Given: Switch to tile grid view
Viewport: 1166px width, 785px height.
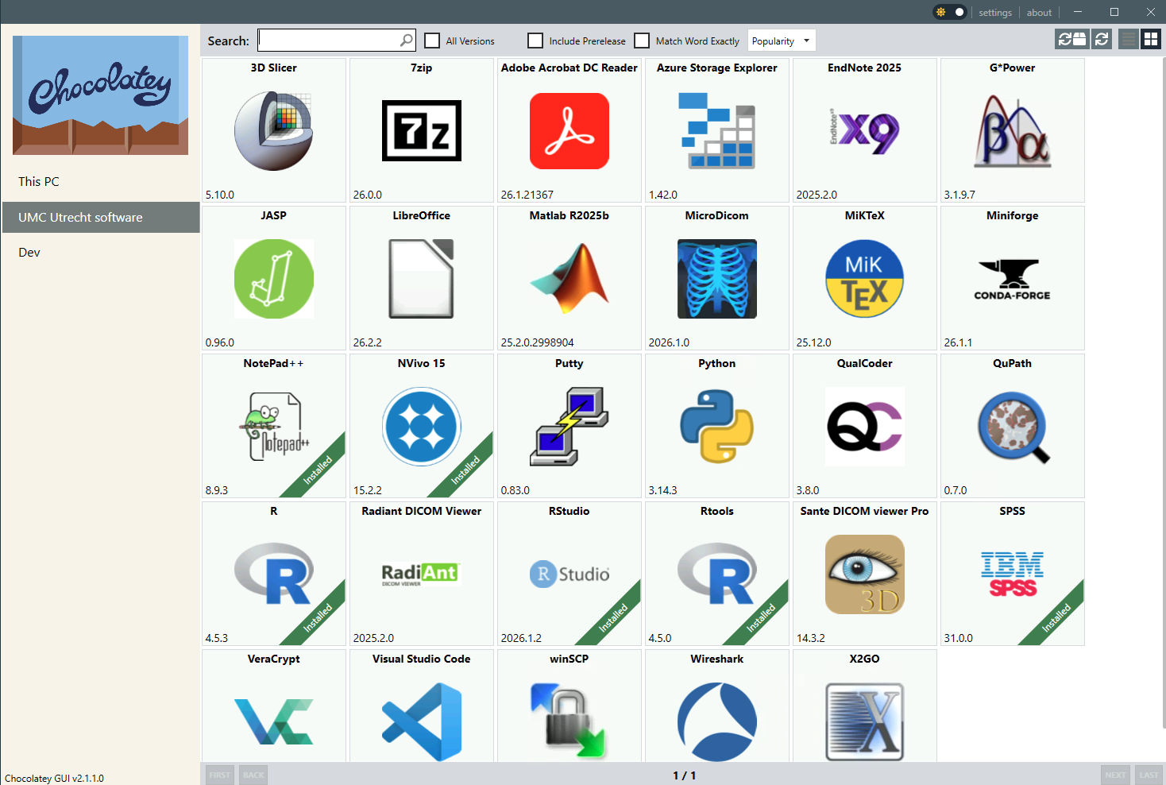Looking at the screenshot, I should pyautogui.click(x=1150, y=40).
